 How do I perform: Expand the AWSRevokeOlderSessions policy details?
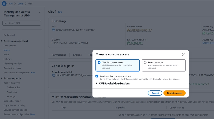pyautogui.click(x=97, y=84)
